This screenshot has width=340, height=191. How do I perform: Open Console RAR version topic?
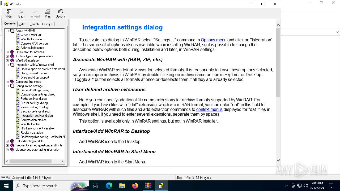coord(34,44)
